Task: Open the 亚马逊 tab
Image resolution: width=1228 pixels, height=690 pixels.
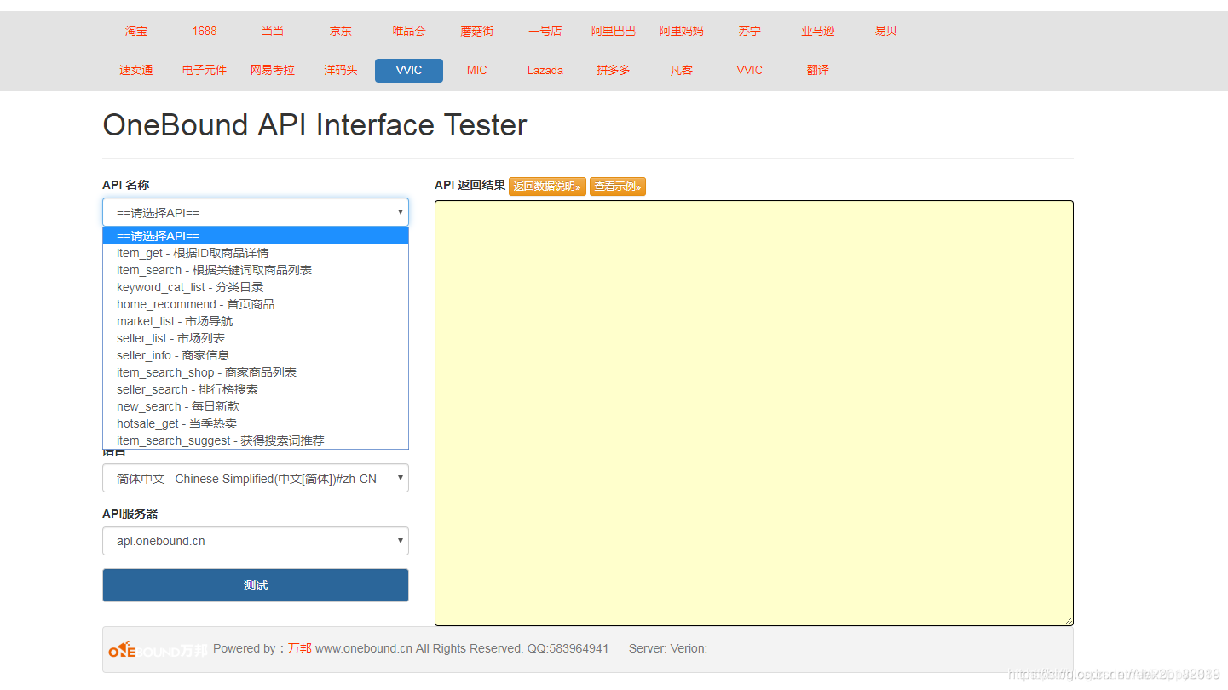Action: [x=818, y=31]
